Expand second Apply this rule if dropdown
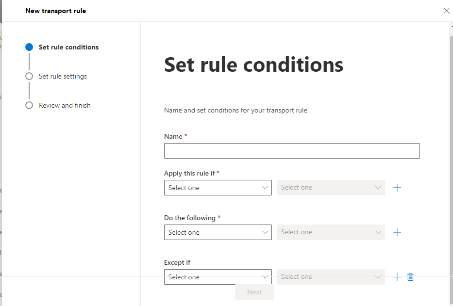This screenshot has height=306, width=453. coord(331,188)
